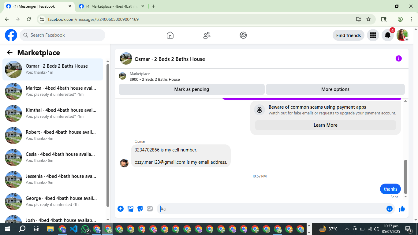Image resolution: width=418 pixels, height=235 pixels.
Task: Open Windows taskbar search
Action: tap(22, 229)
